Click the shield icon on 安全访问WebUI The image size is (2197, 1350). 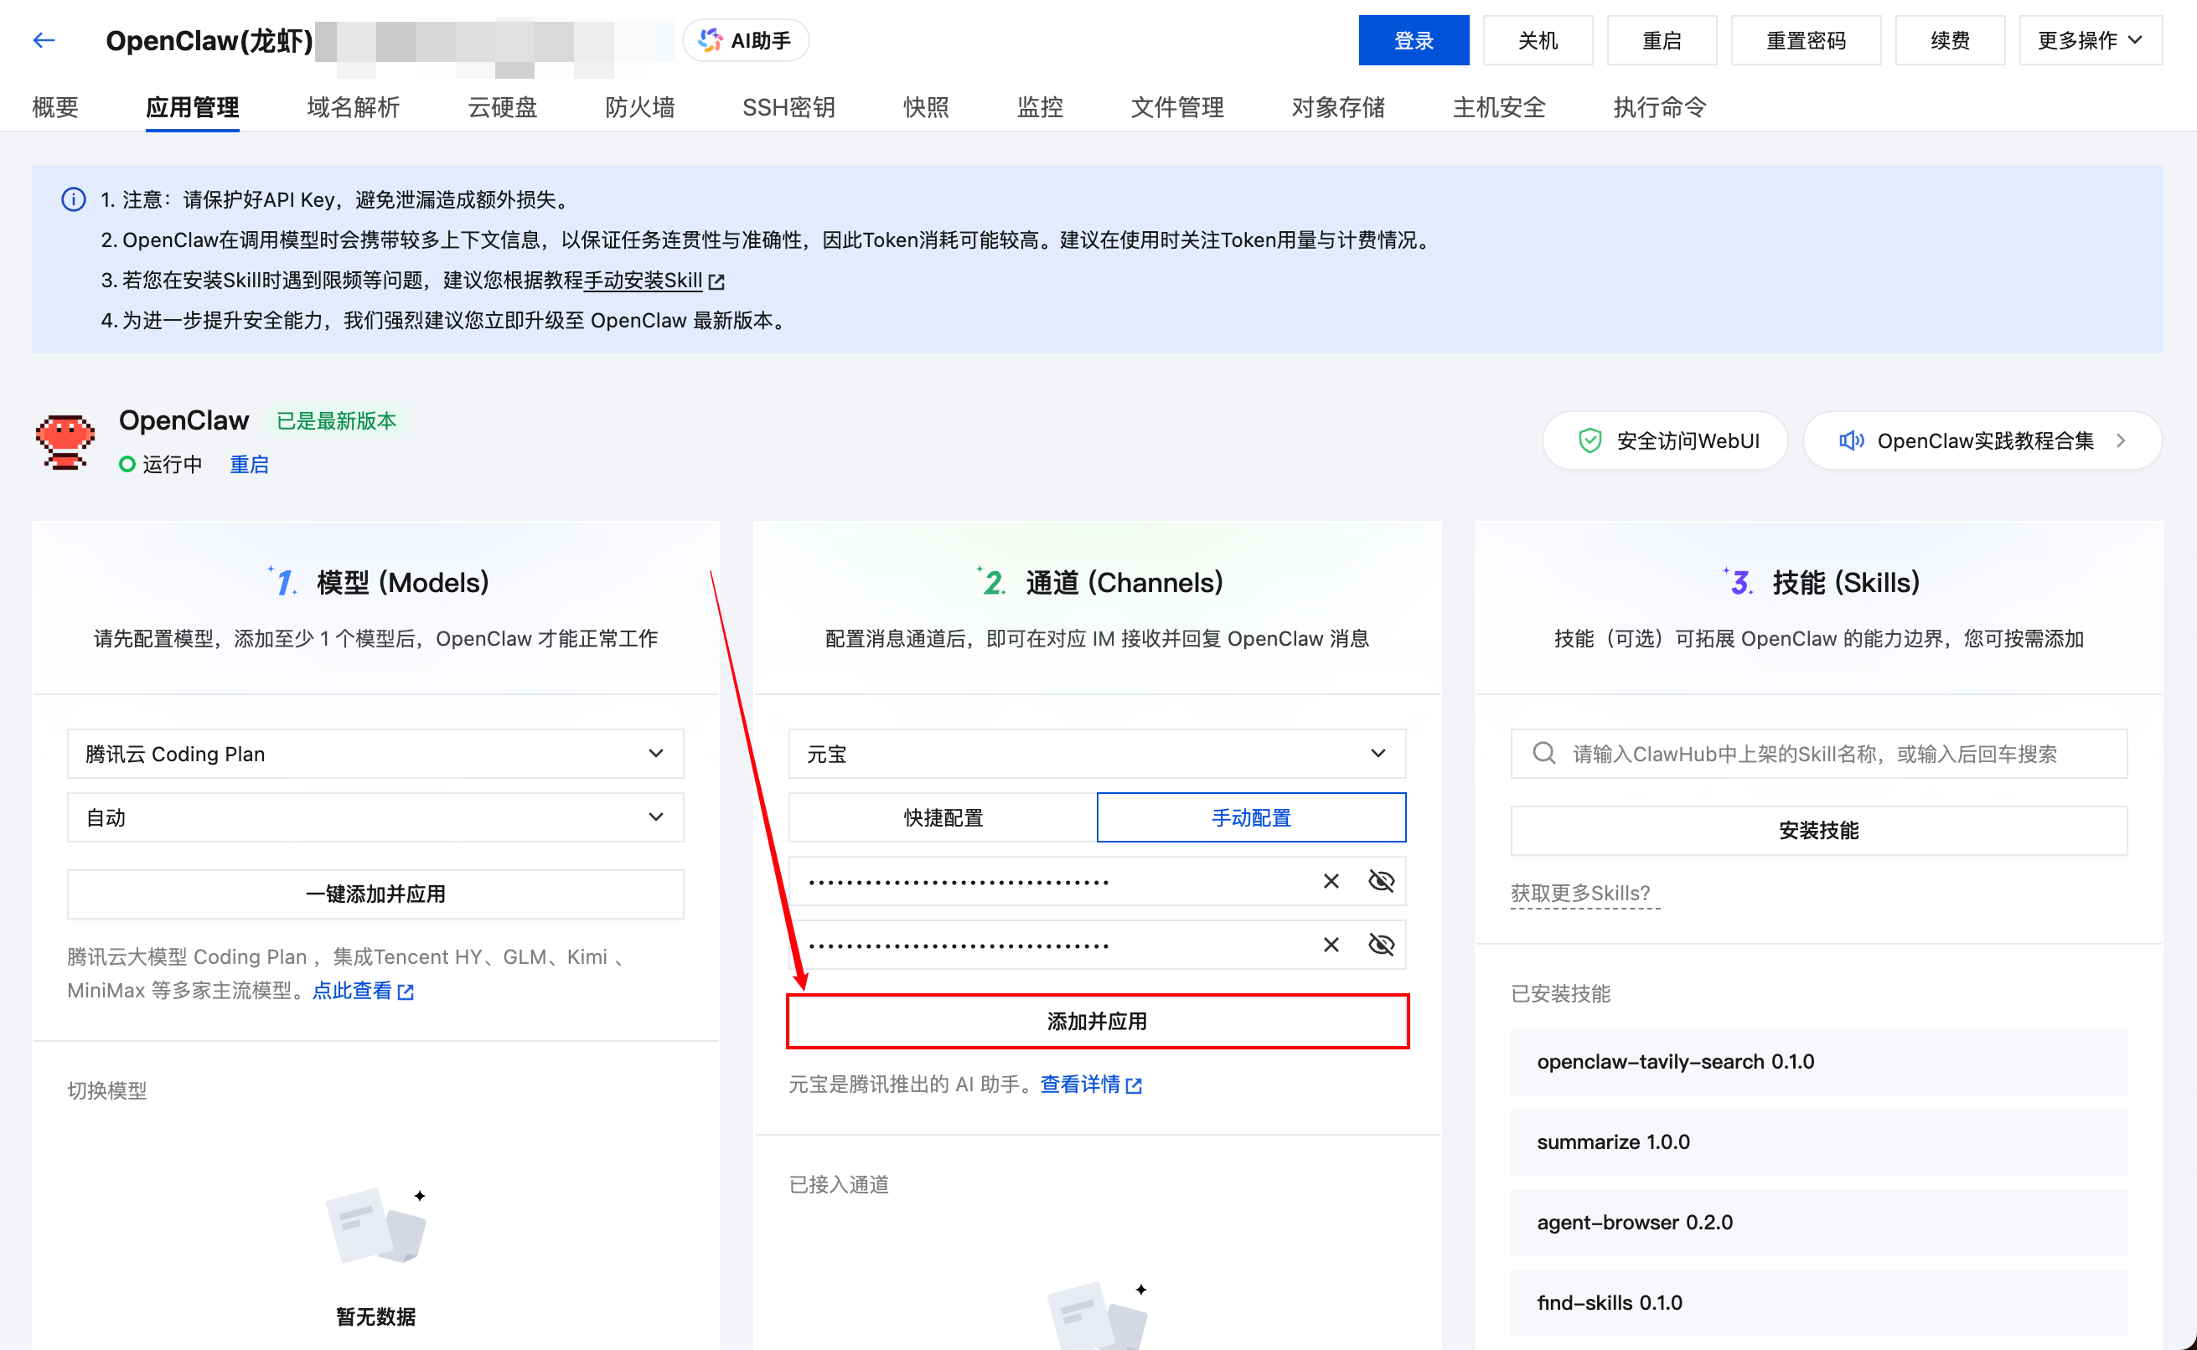[x=1590, y=440]
